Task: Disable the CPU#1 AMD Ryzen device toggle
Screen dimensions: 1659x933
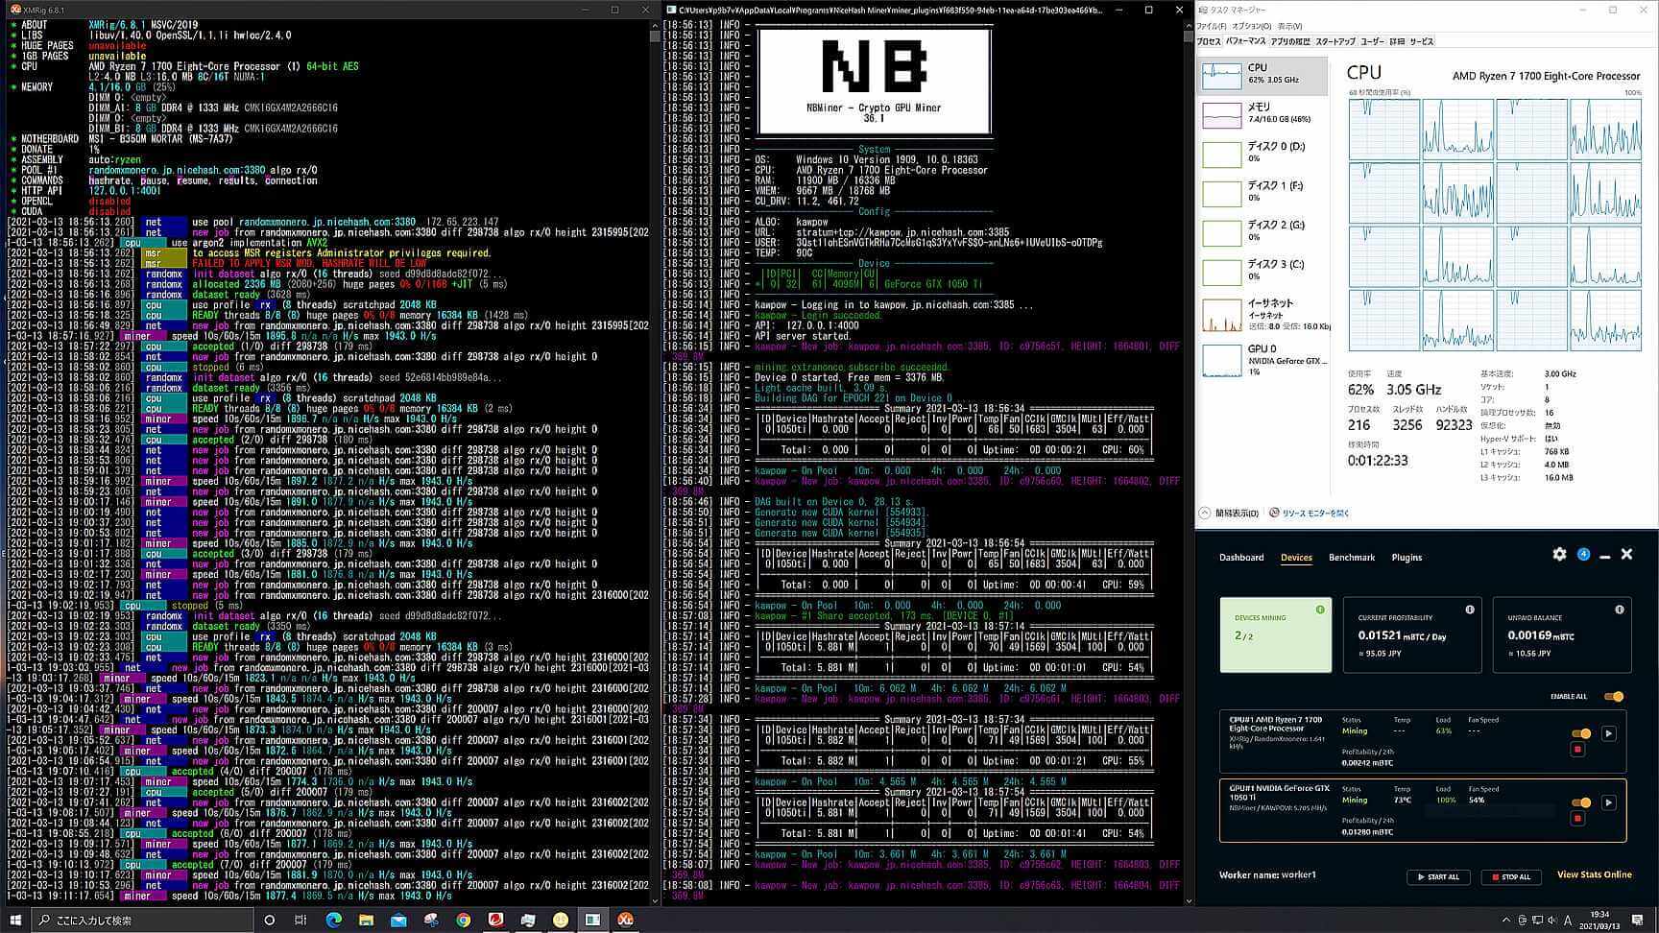Action: pos(1580,733)
